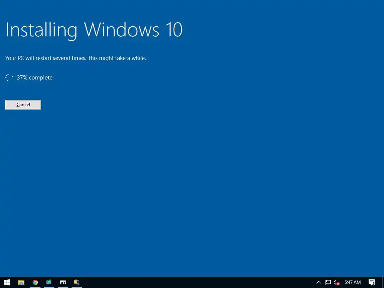Open the Windows Start menu
The height and width of the screenshot is (288, 384).
pyautogui.click(x=7, y=282)
